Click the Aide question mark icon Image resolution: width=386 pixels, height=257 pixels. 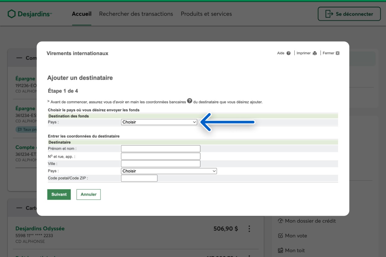click(x=289, y=53)
